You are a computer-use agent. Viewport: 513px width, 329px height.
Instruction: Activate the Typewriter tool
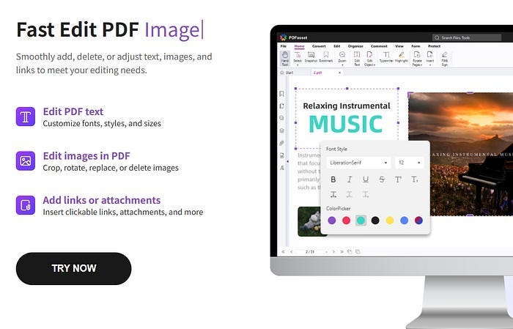386,56
